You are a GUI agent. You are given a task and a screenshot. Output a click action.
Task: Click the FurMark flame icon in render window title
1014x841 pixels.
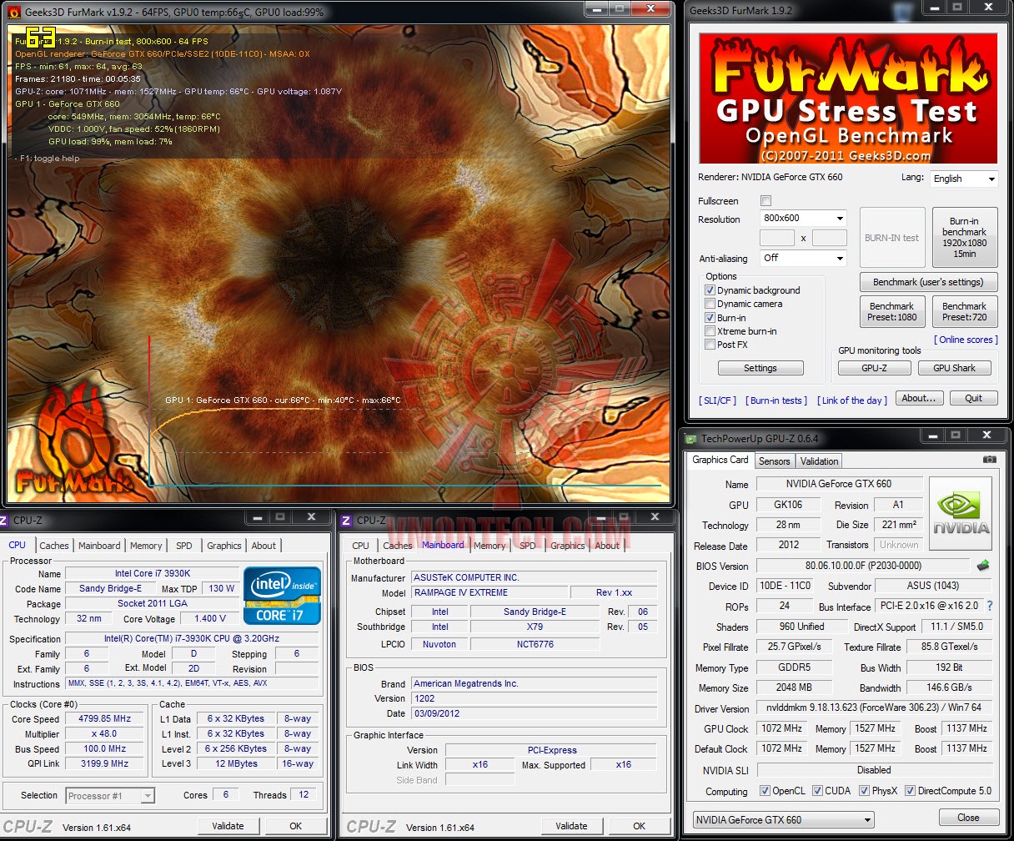pyautogui.click(x=13, y=12)
